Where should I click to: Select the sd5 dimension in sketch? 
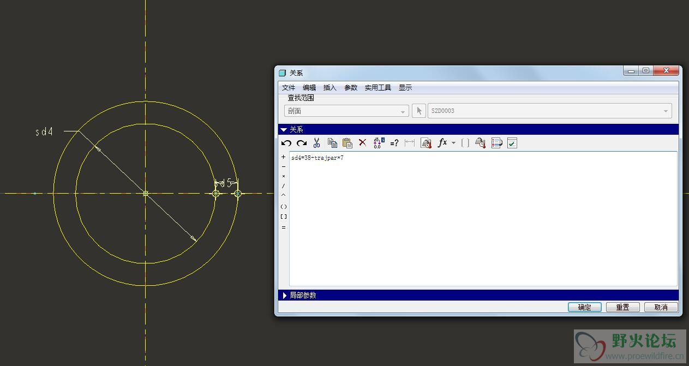pos(226,183)
